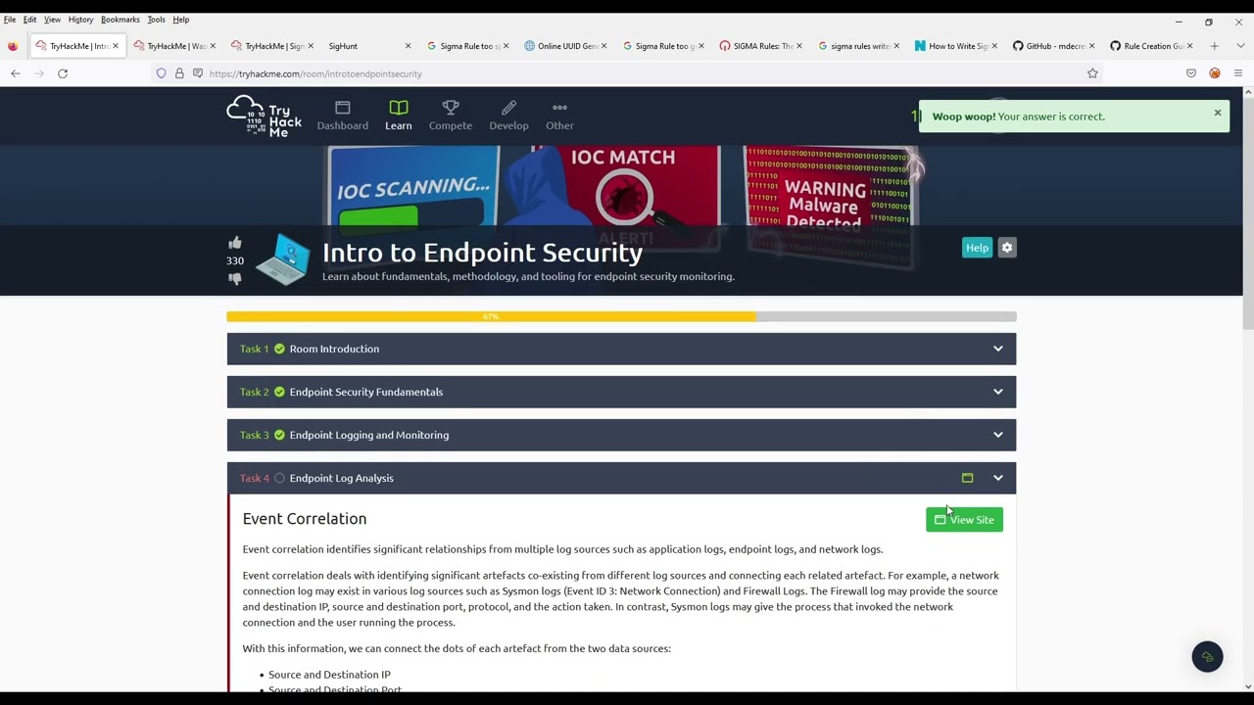Click the green View Site button
This screenshot has width=1254, height=705.
point(964,520)
